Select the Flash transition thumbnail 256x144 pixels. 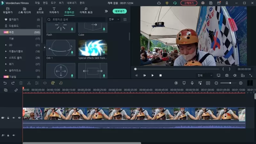pyautogui.click(x=61, y=28)
